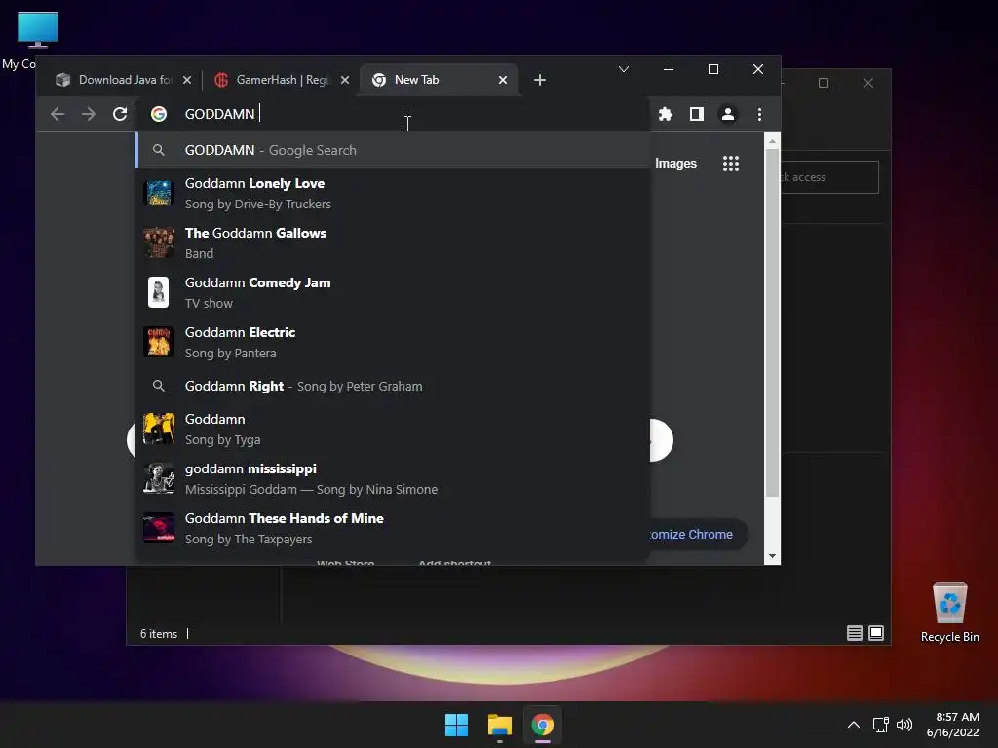Choose the goddamn mississippi suggestion
This screenshot has width=998, height=748.
tap(394, 479)
